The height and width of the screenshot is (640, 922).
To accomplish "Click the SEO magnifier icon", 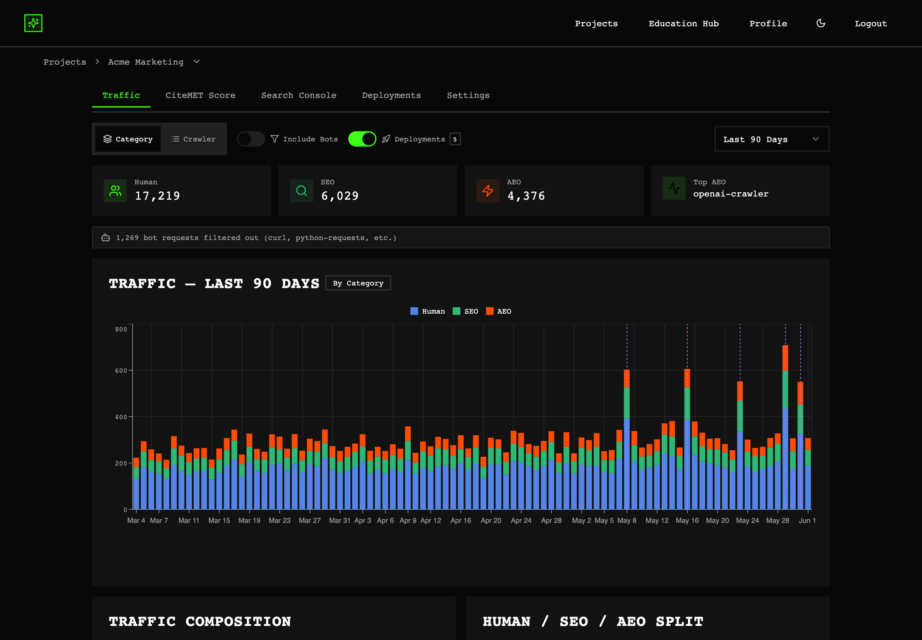I will (301, 191).
